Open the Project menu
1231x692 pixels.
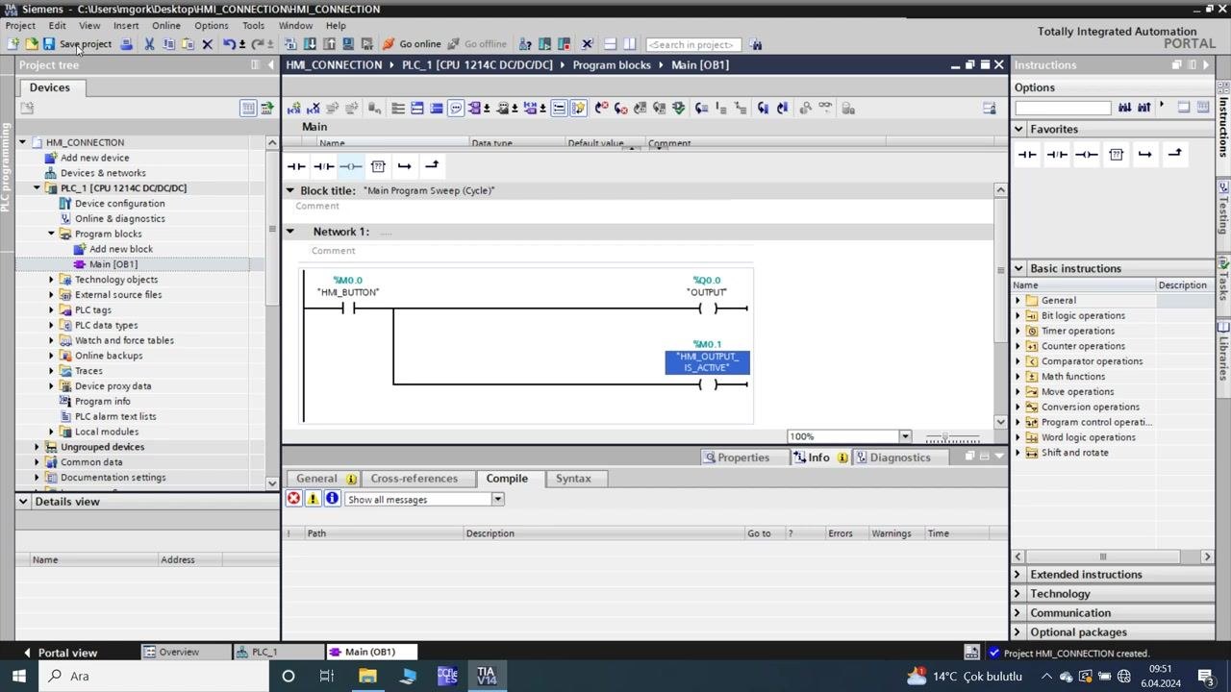pyautogui.click(x=20, y=26)
